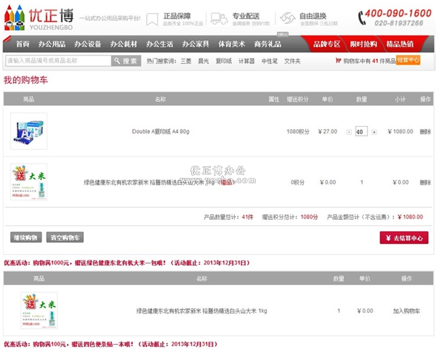Image resolution: width=436 pixels, height=349 pixels.
Task: Click the shopping cart icon
Action: coord(338,60)
